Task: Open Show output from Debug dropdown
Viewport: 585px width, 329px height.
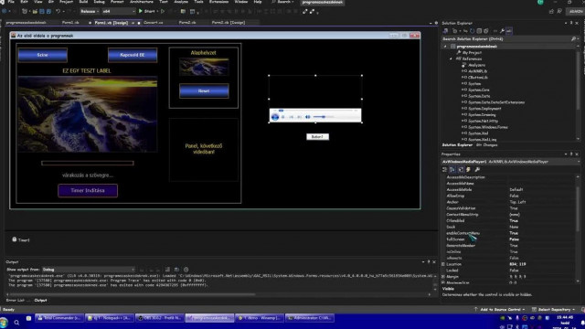Action: pyautogui.click(x=88, y=270)
